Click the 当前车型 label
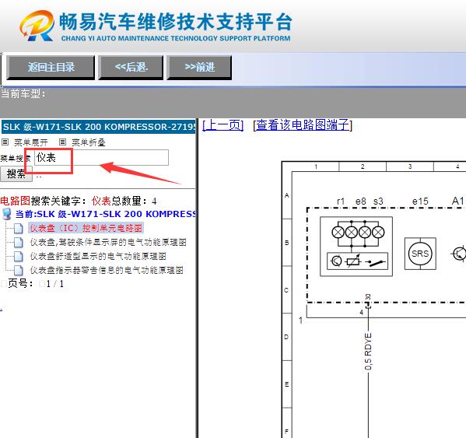This screenshot has height=438, width=466. pos(23,93)
